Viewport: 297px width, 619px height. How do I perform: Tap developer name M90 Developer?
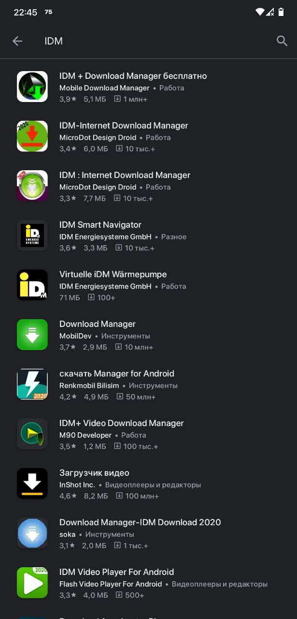[x=85, y=435]
